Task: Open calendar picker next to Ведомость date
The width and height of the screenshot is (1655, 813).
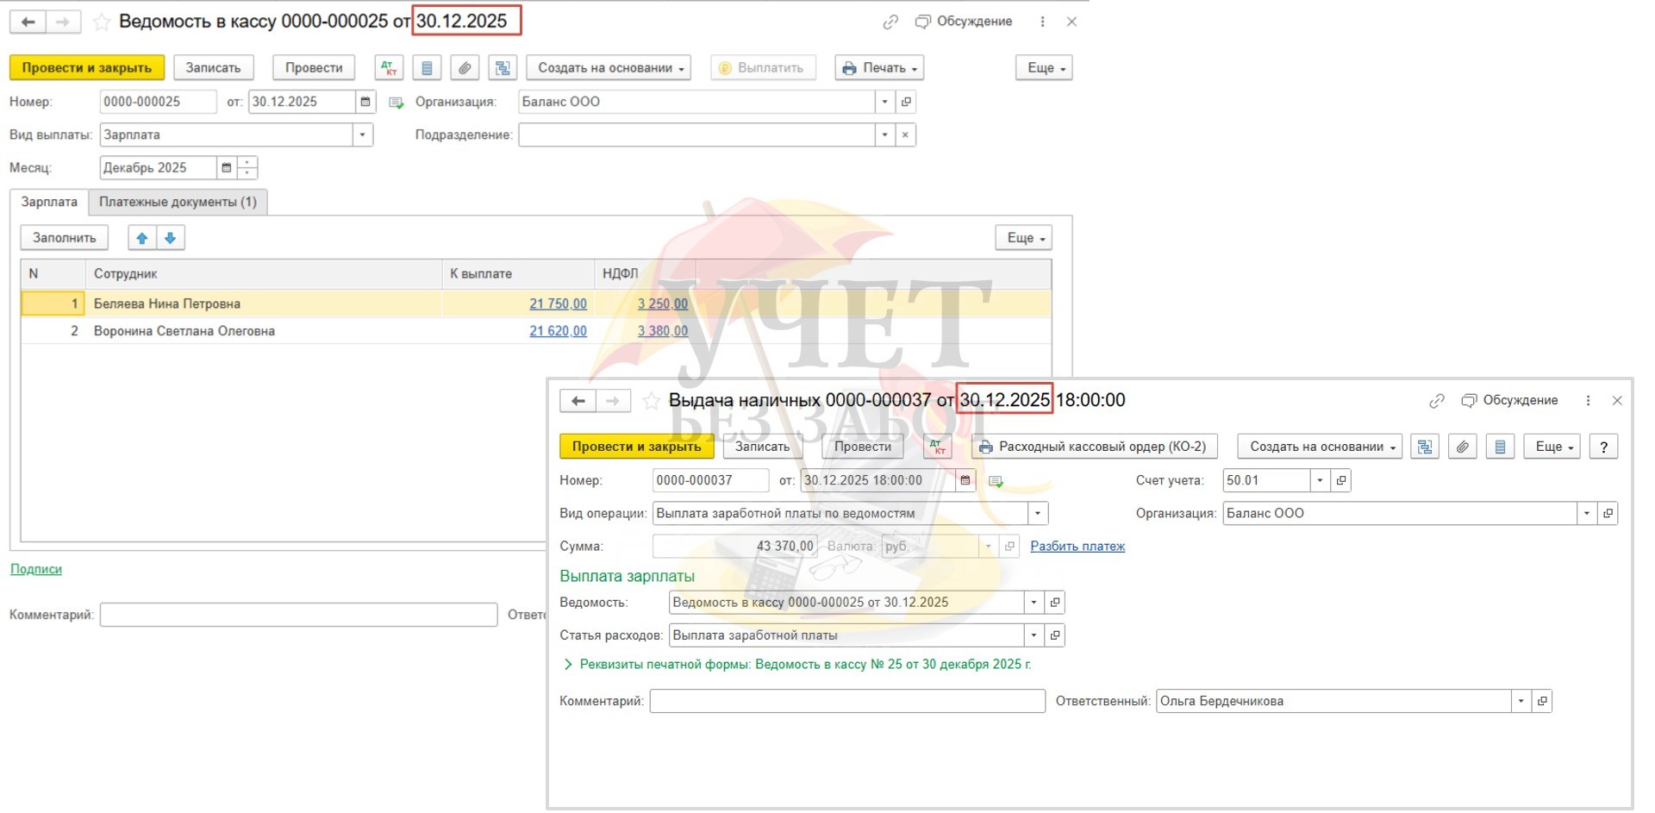Action: point(365,102)
